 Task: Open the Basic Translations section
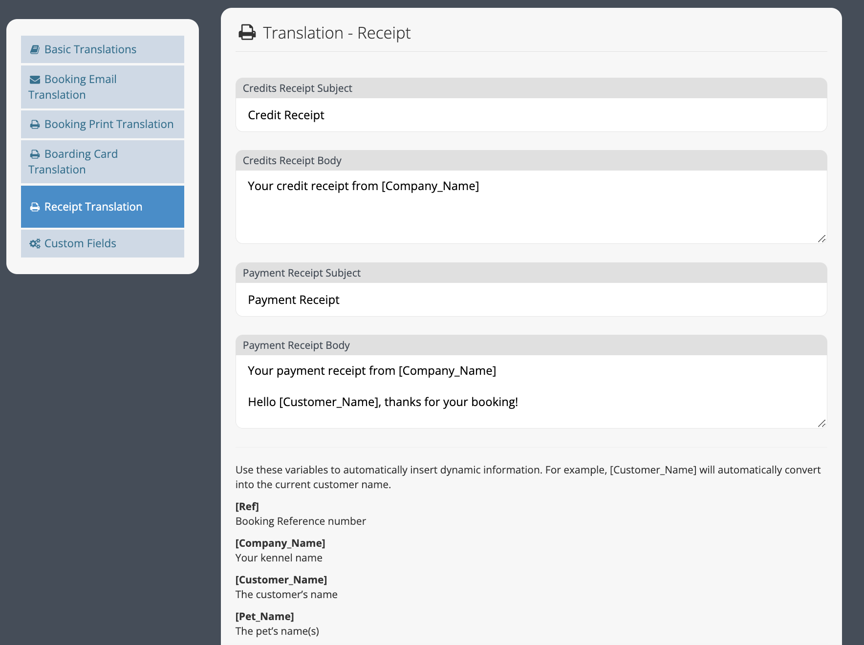[x=103, y=49]
